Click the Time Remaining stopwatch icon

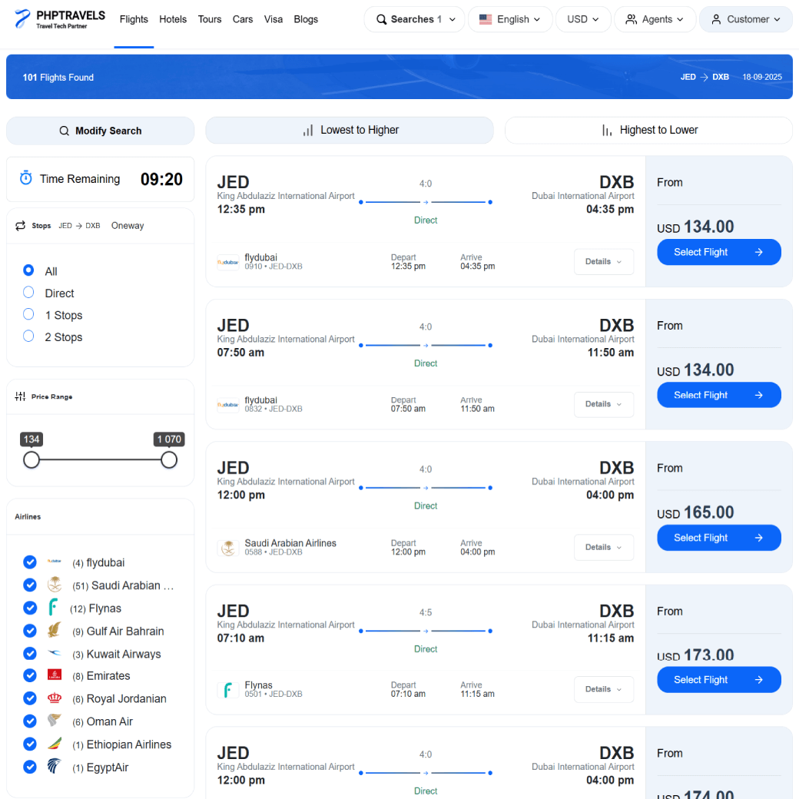tap(25, 177)
